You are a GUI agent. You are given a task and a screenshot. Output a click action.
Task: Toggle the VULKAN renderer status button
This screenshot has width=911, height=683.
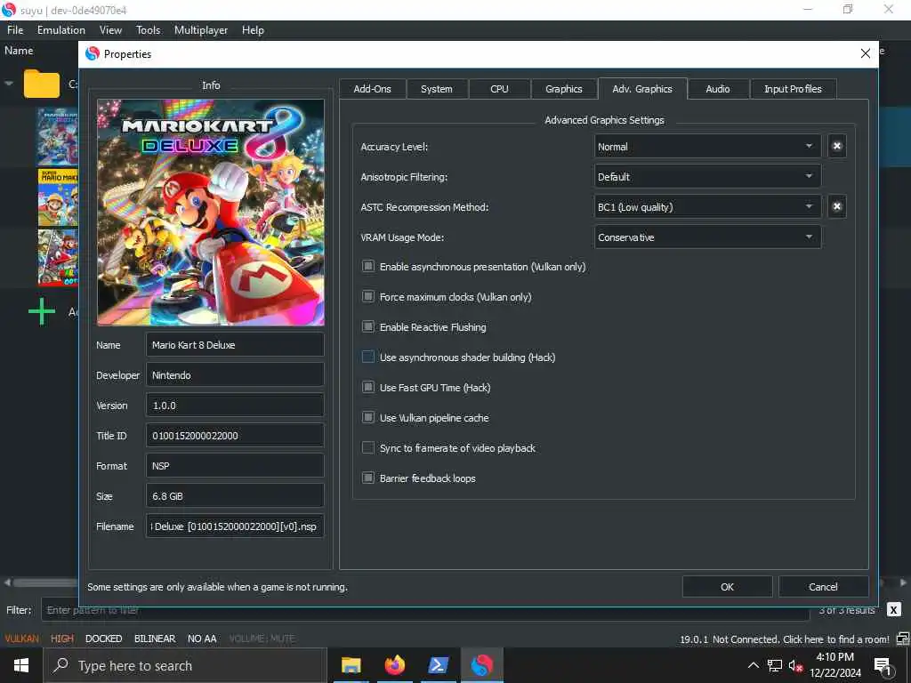tap(21, 639)
